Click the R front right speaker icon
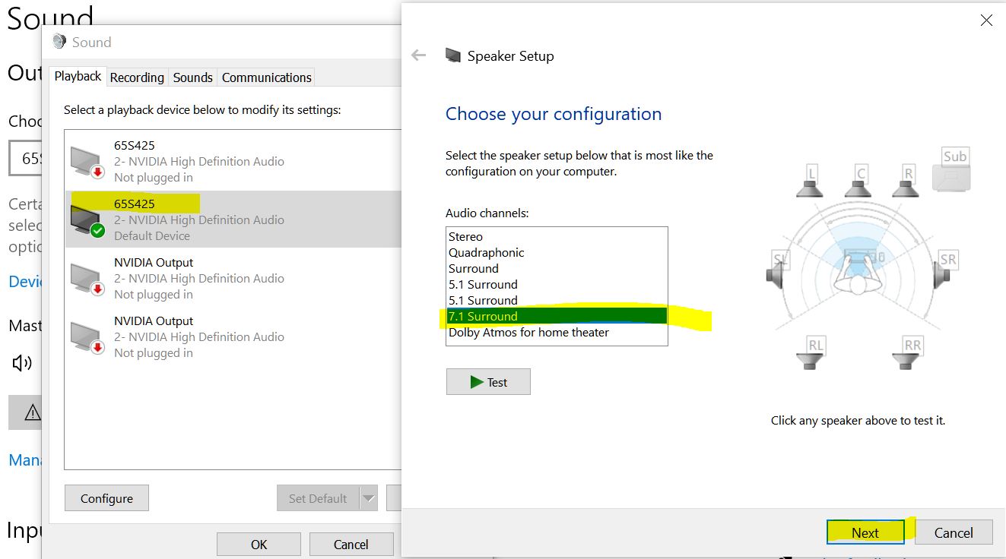The height and width of the screenshot is (559, 1006). point(907,182)
